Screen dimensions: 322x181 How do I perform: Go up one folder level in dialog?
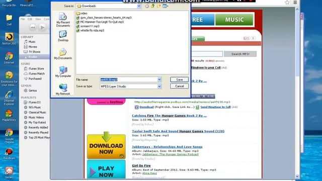[153, 6]
